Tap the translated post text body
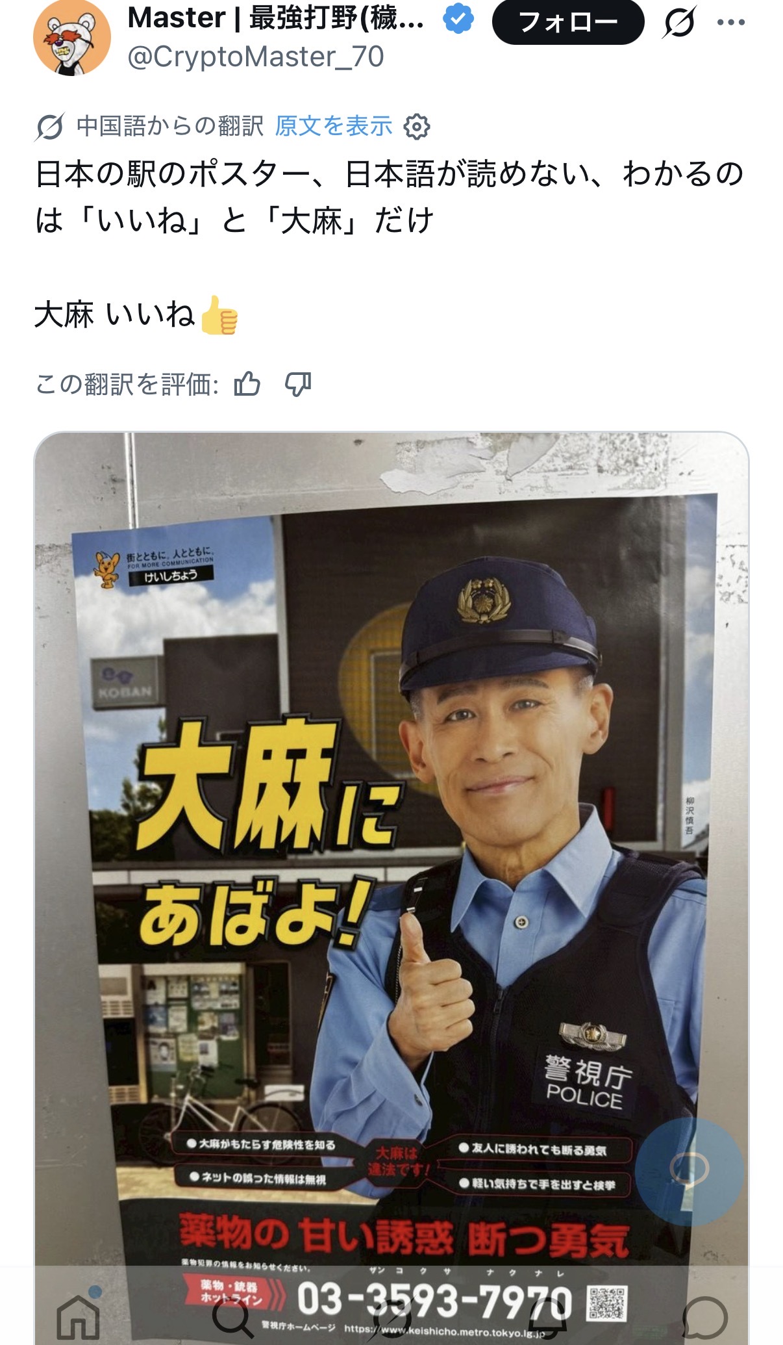Screen dimensions: 783x1345 (x=390, y=244)
